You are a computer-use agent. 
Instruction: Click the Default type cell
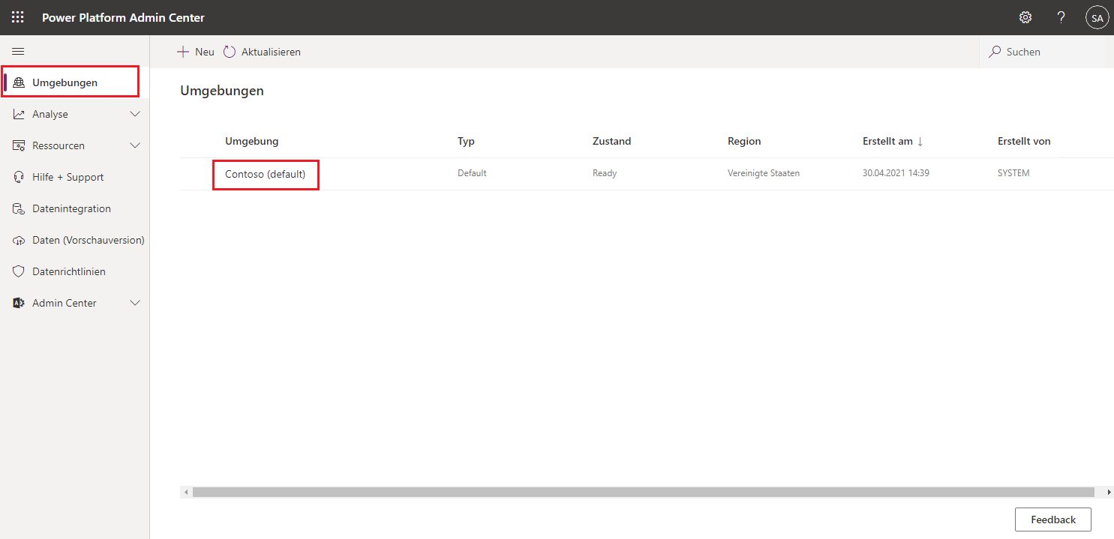(472, 173)
